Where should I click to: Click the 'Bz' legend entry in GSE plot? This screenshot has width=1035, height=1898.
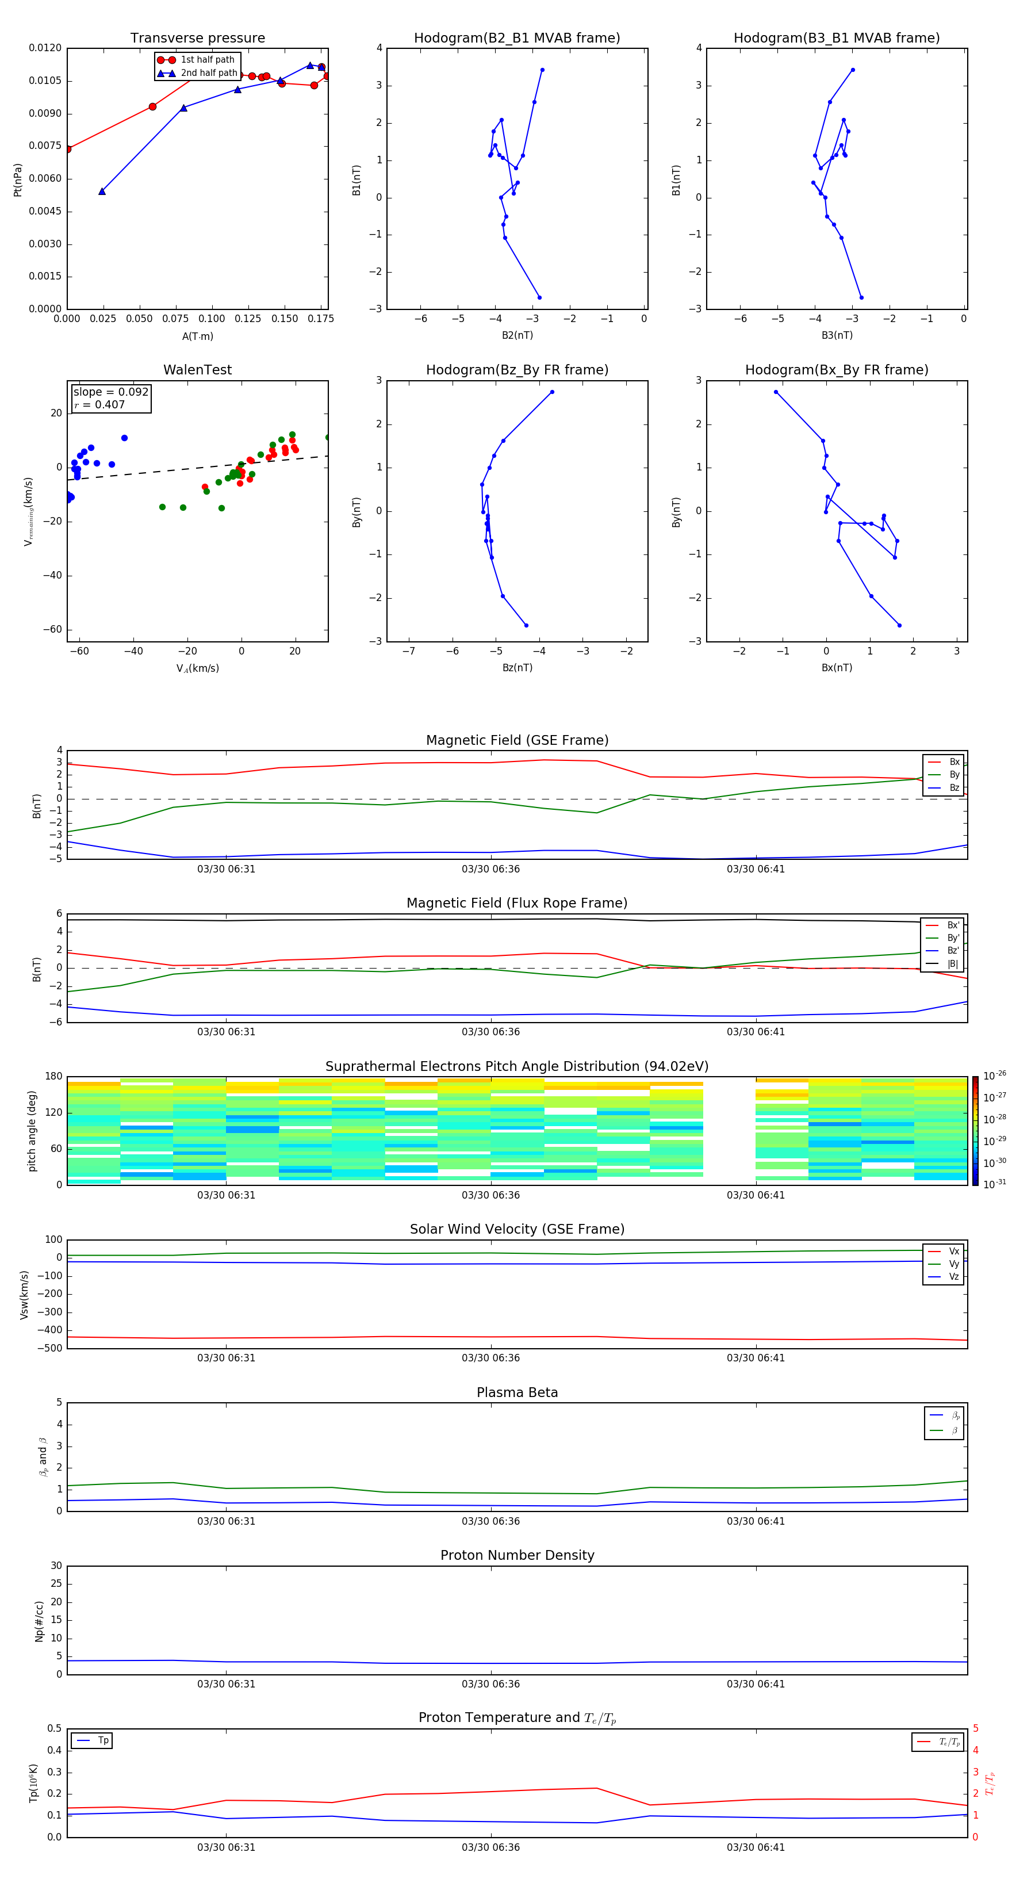944,787
